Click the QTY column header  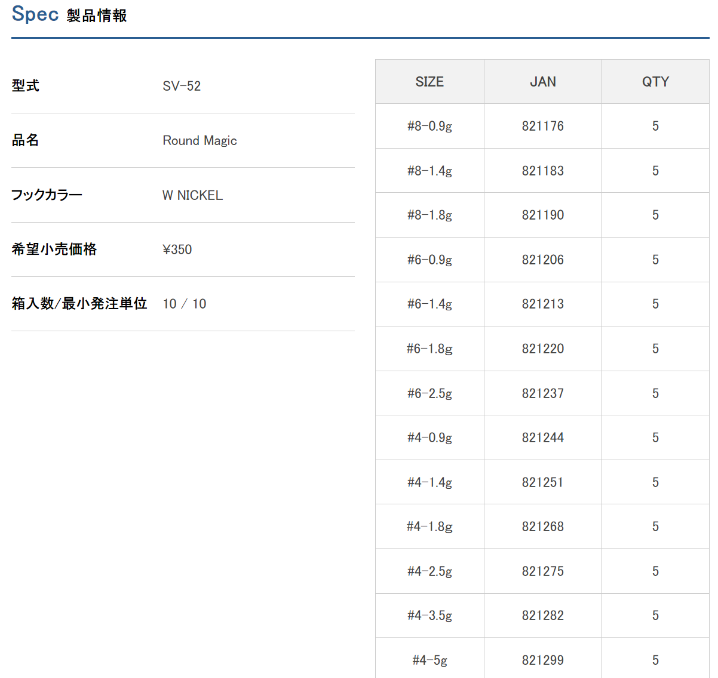pos(655,82)
